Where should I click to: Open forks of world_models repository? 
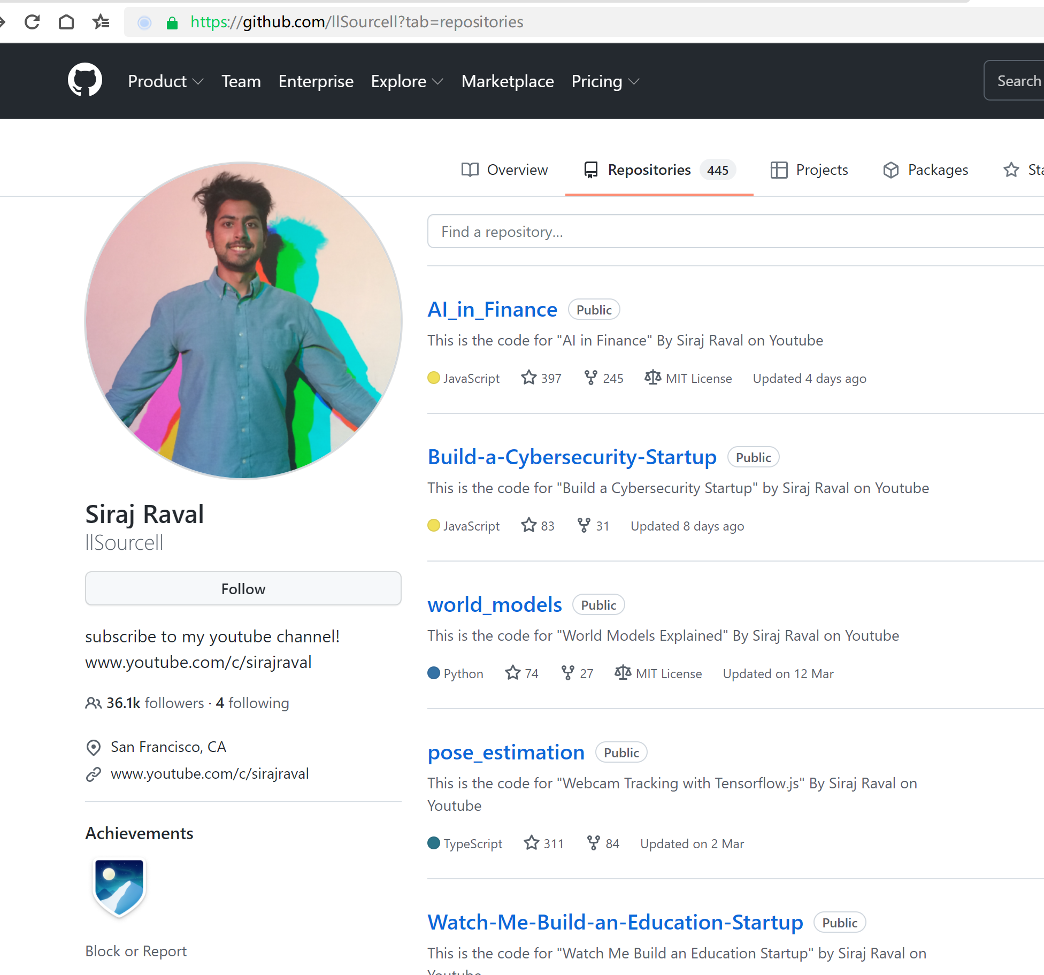point(577,673)
